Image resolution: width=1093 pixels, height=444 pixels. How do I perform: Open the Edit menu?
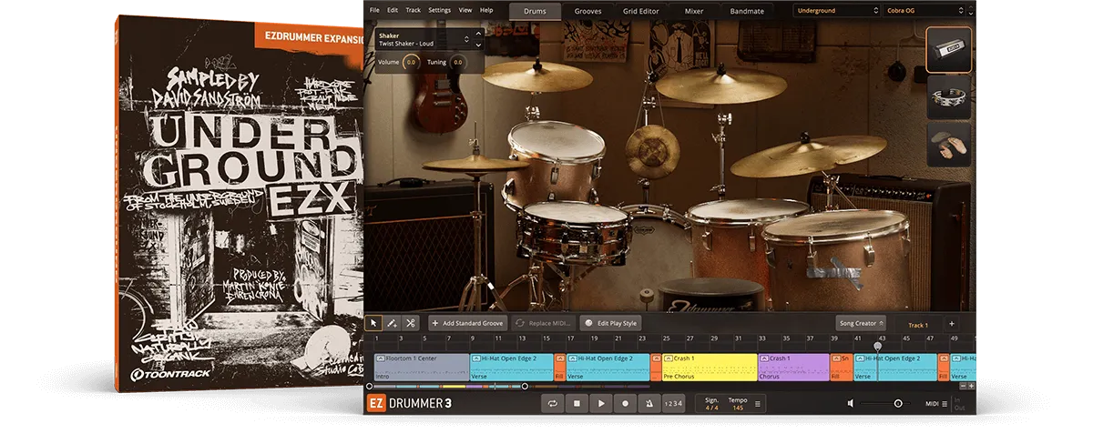coord(393,10)
